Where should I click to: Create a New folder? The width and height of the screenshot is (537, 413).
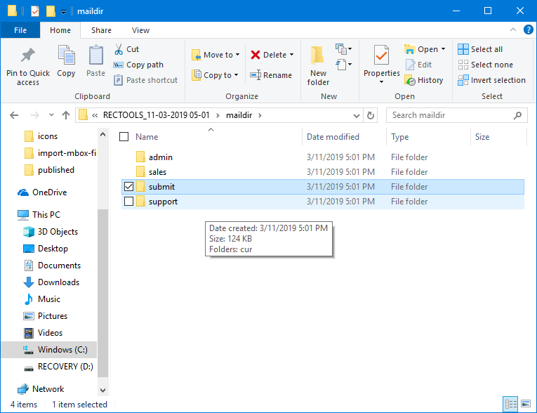click(318, 65)
